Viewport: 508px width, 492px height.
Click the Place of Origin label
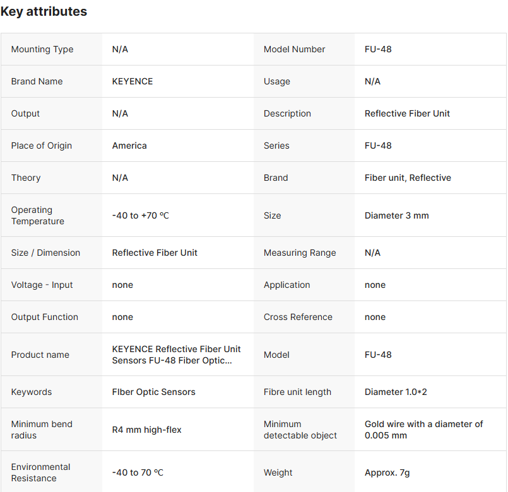click(x=42, y=146)
